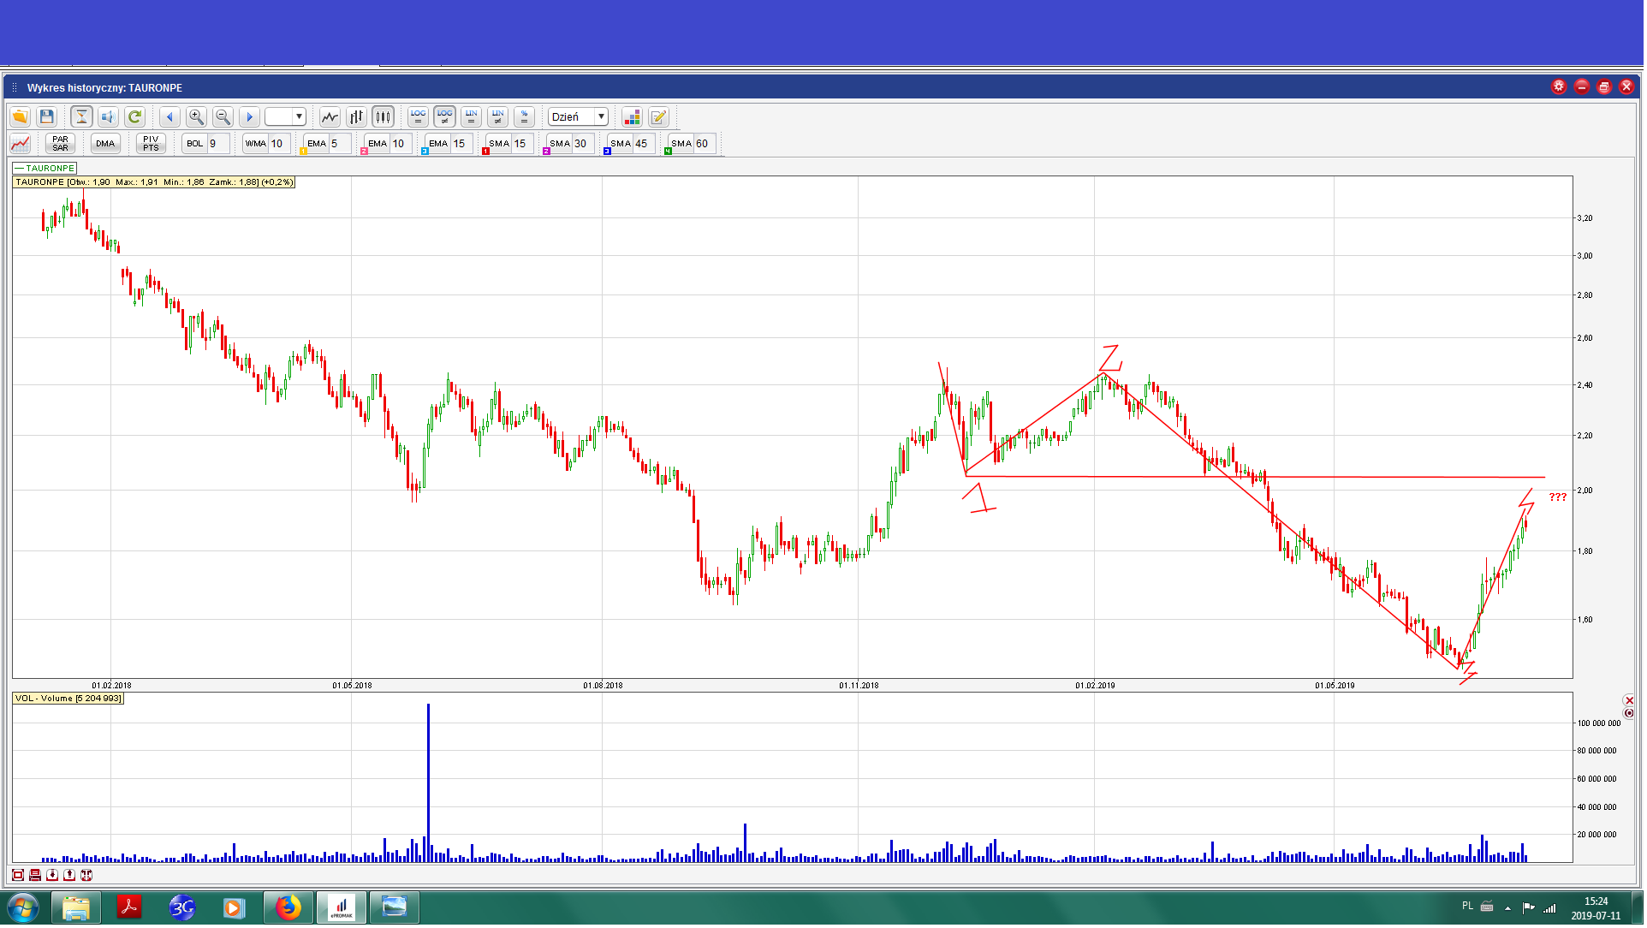The width and height of the screenshot is (1647, 928).
Task: Select the TAURONPE chart tab label
Action: pos(45,169)
